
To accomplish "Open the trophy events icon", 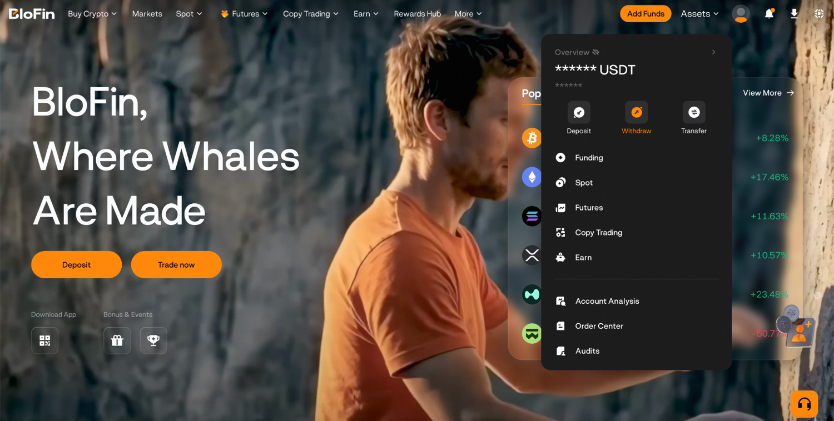I will [153, 340].
